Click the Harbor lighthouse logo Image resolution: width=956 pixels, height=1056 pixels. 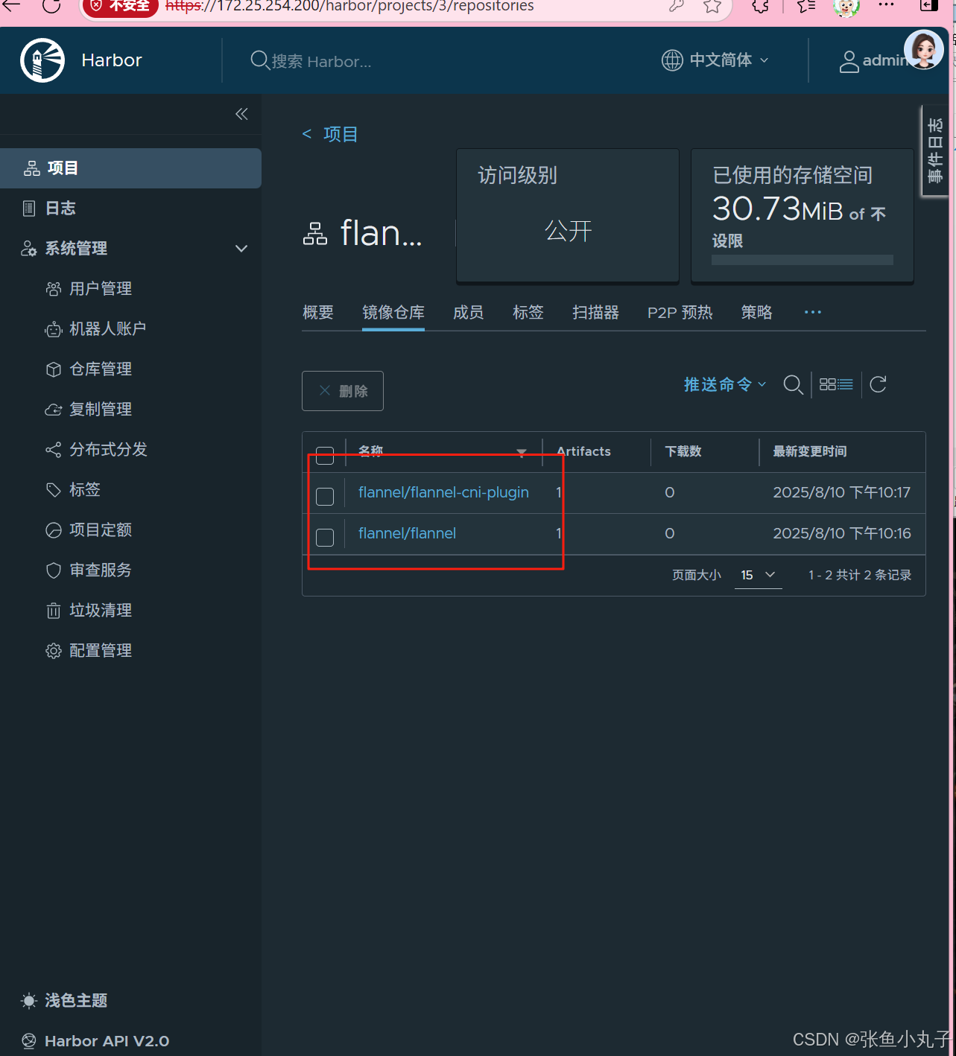click(42, 60)
